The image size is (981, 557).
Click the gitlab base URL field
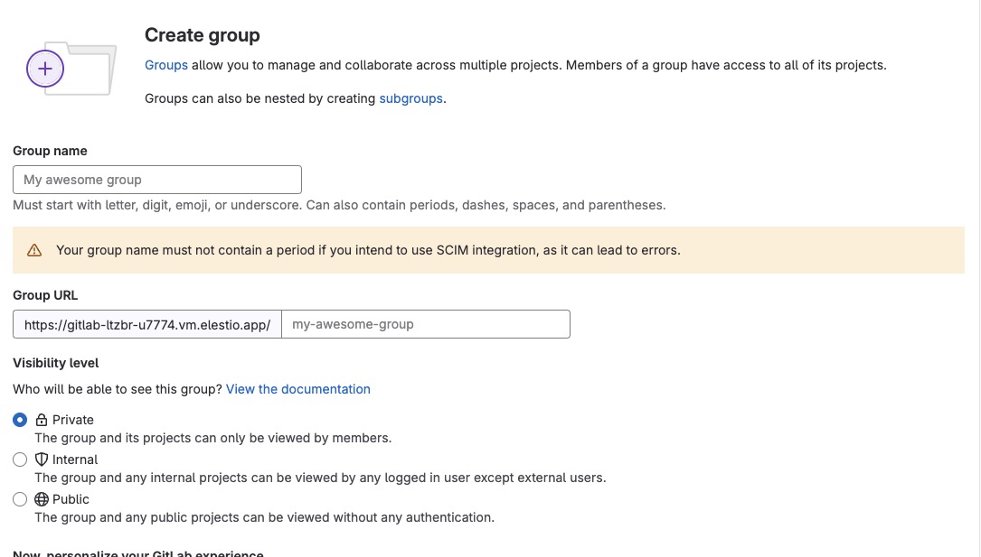[x=146, y=324]
